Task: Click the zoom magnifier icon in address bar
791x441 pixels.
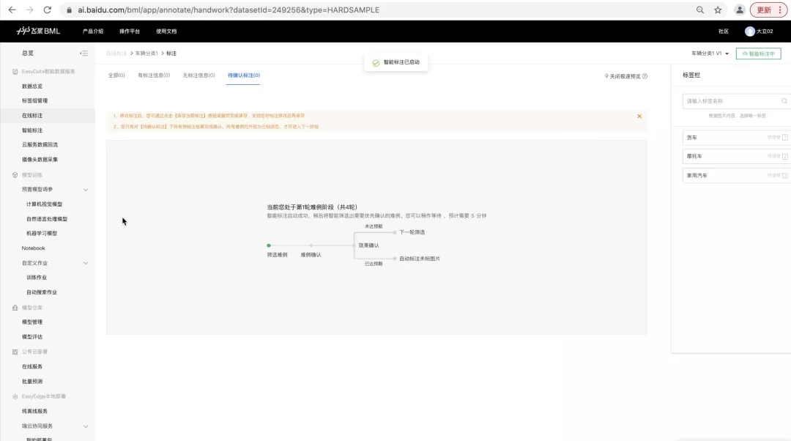Action: pyautogui.click(x=700, y=10)
